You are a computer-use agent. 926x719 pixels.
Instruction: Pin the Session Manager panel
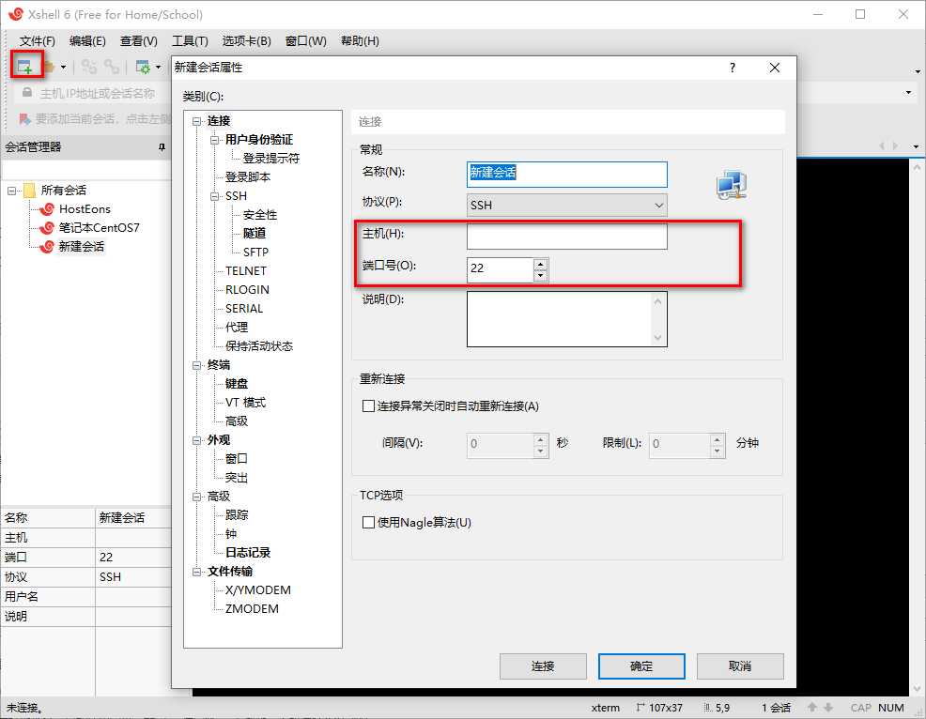[x=162, y=147]
